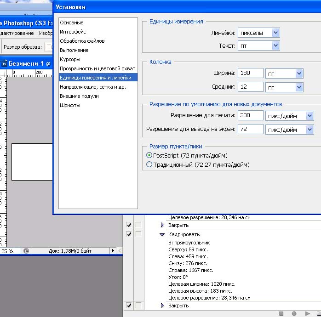Viewport: 321px width, 317px height.
Task: Open print resolution пикс/дюйм dropdown
Action: [310, 116]
